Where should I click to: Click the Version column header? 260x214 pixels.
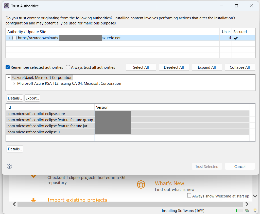coord(172,107)
